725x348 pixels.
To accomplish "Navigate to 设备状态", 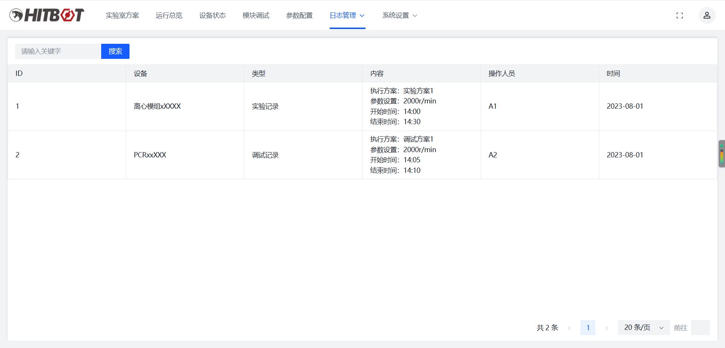I will click(x=213, y=15).
